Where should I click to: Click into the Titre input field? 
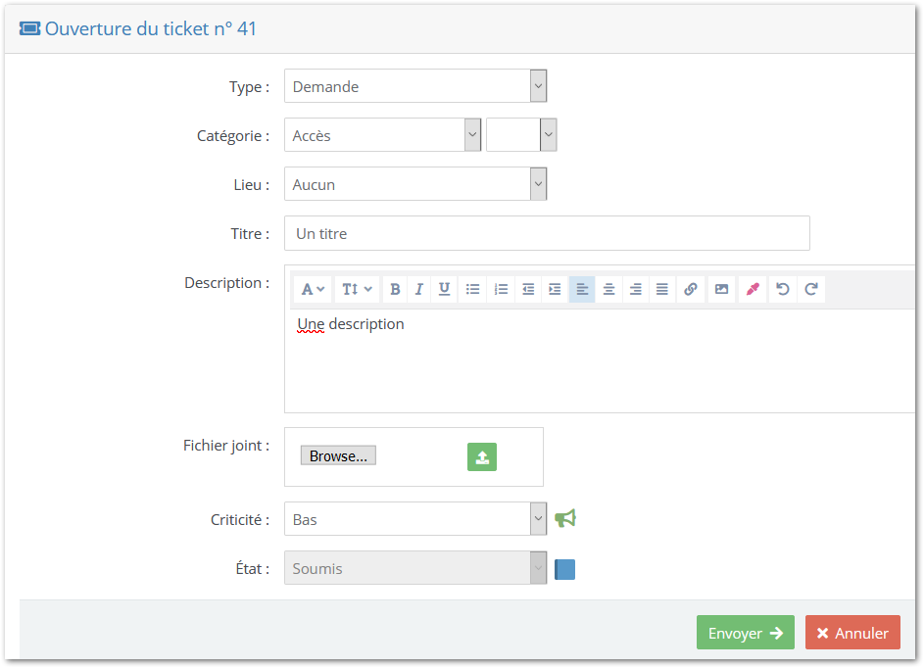(x=547, y=233)
